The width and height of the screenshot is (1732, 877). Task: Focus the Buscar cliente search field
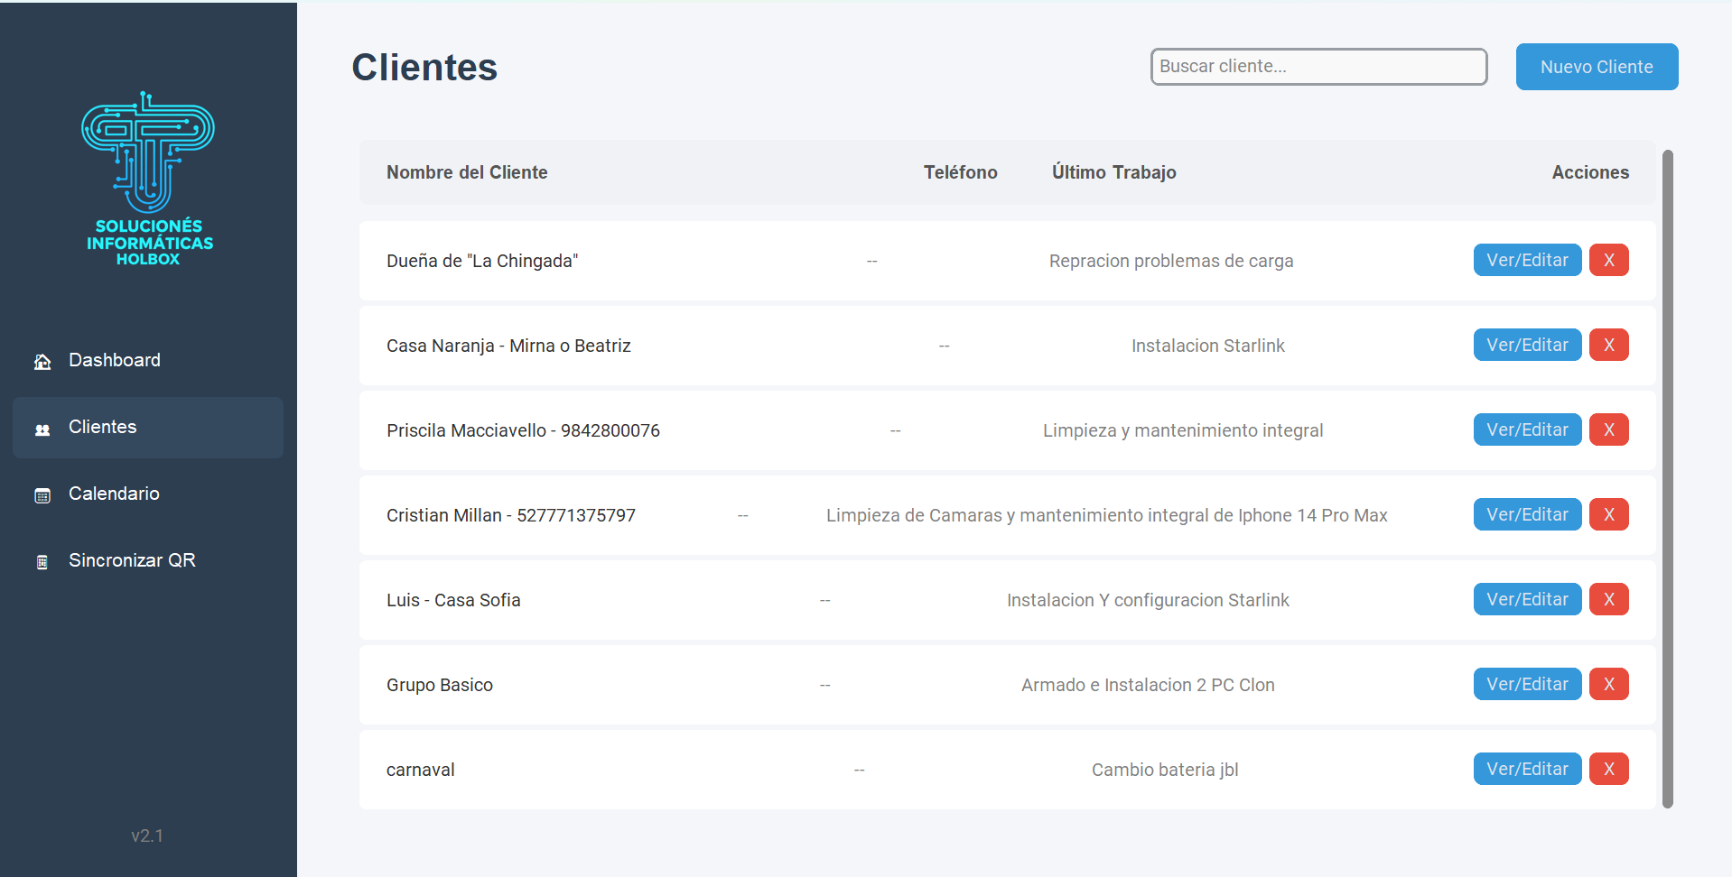pyautogui.click(x=1318, y=67)
